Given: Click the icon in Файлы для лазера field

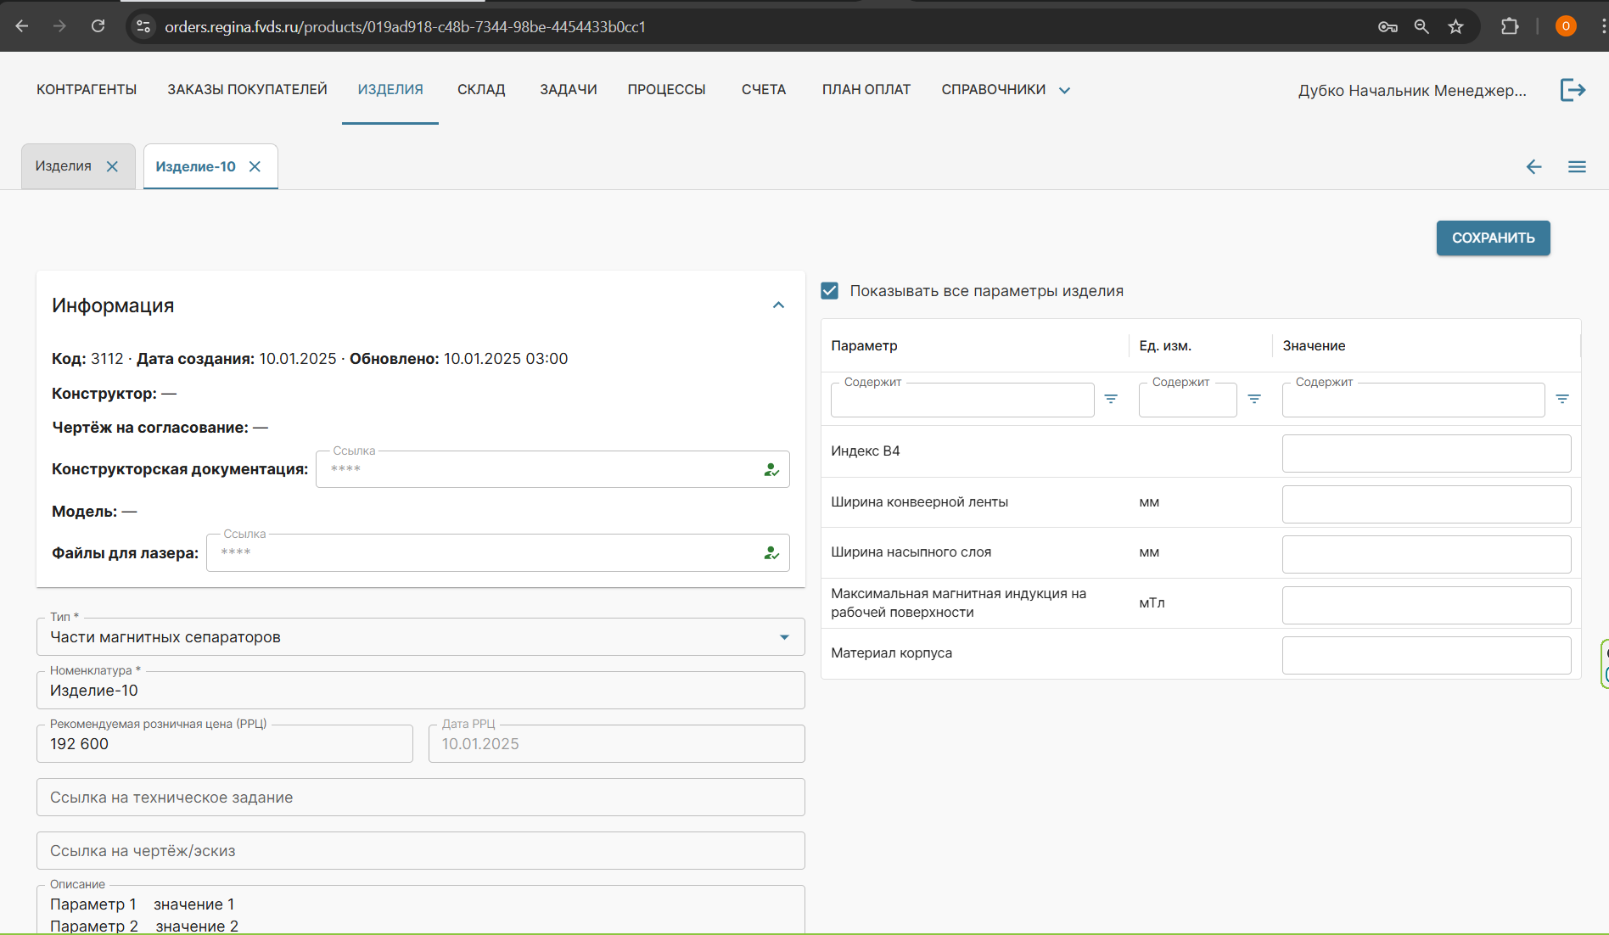Looking at the screenshot, I should (x=771, y=553).
